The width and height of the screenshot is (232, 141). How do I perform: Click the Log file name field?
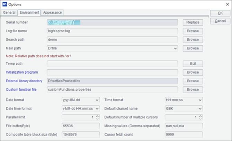coord(112,31)
